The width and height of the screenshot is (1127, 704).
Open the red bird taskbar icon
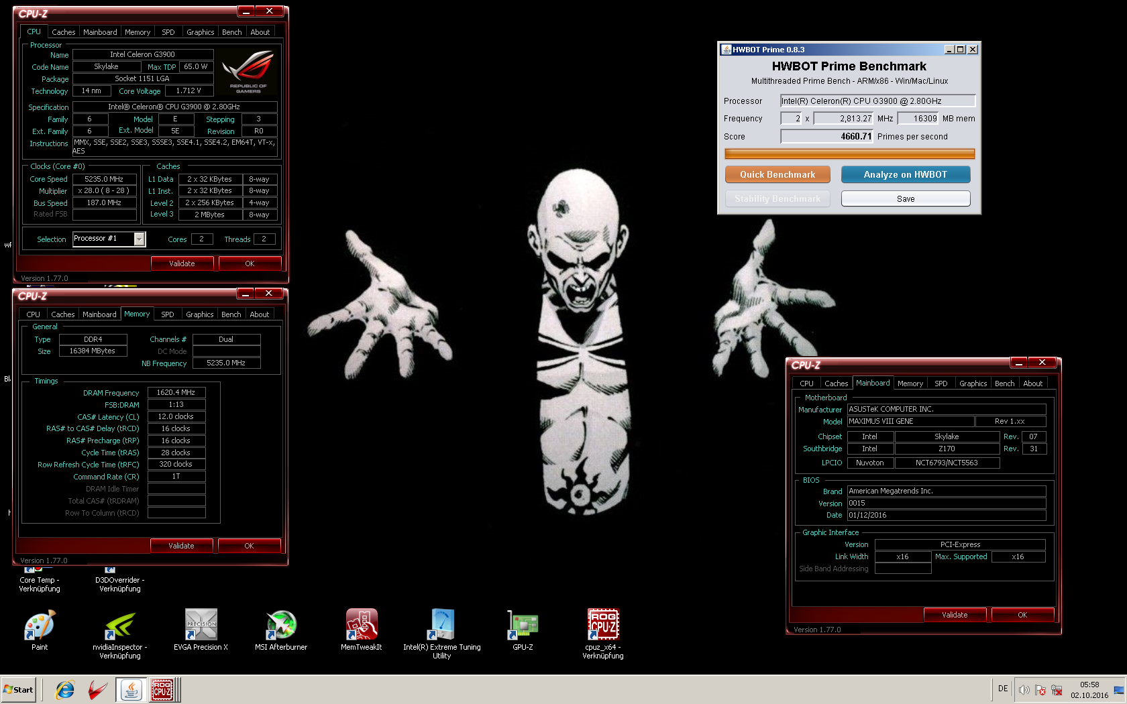[97, 689]
